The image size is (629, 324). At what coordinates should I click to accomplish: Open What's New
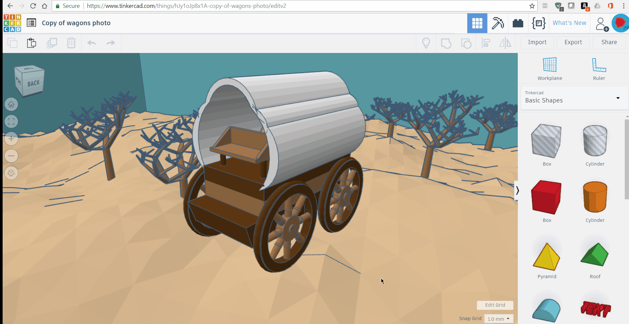569,23
